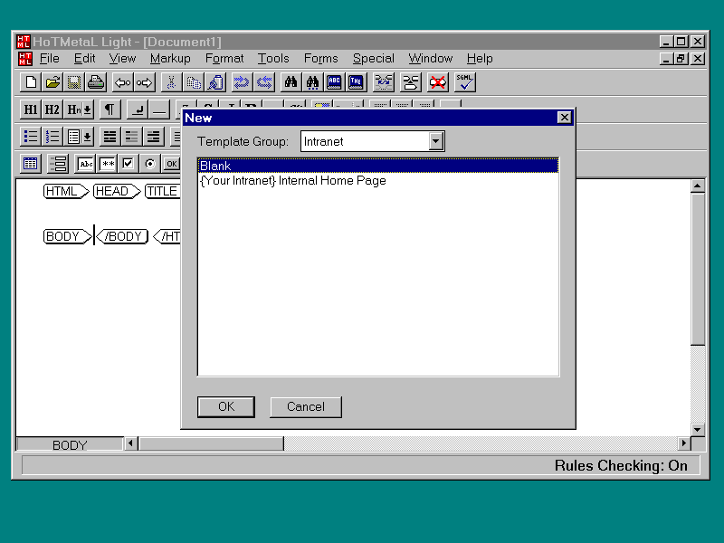
Task: Click the first binoculars Find icon
Action: tap(291, 82)
